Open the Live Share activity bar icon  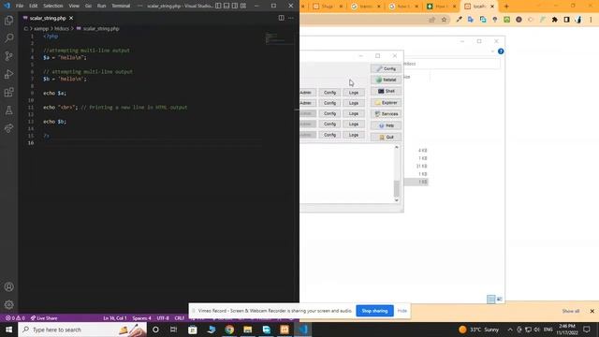8,128
